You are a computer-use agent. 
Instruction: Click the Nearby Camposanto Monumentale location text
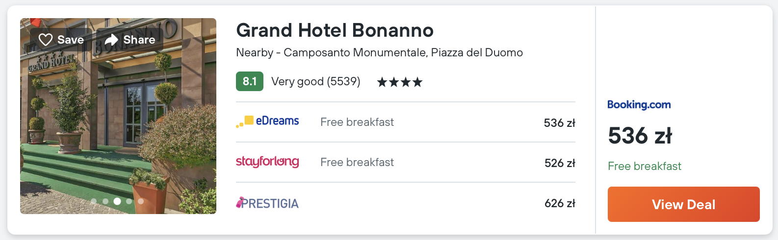pyautogui.click(x=379, y=52)
